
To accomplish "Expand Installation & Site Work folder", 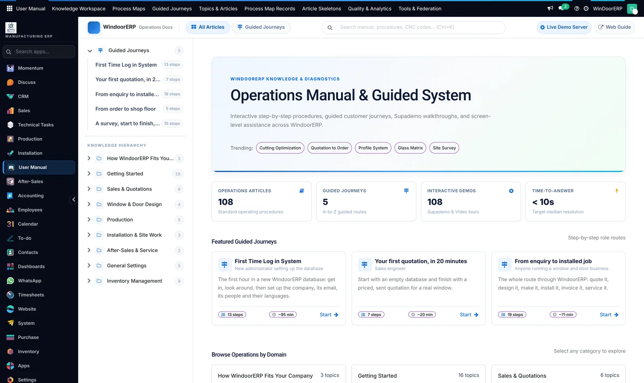I will pyautogui.click(x=89, y=235).
